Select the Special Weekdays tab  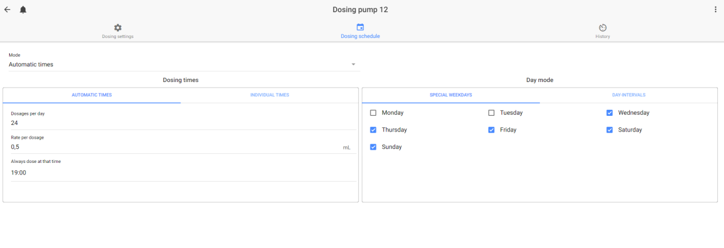451,95
